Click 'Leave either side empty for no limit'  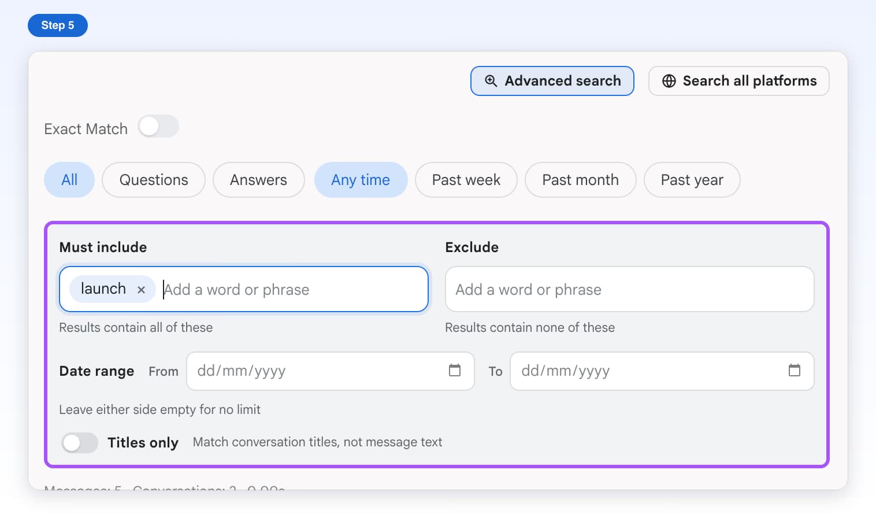tap(160, 410)
